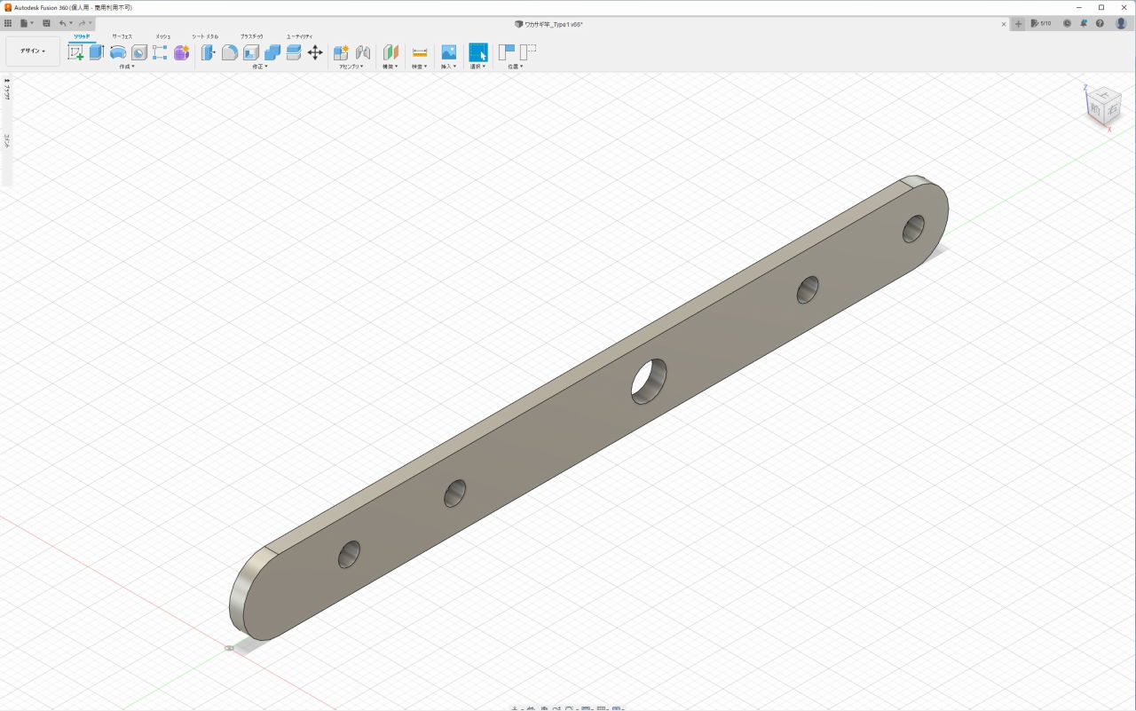Select the top right hole of the part

(x=914, y=228)
